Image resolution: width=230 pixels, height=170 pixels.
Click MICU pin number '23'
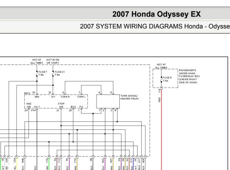[x=34, y=93]
